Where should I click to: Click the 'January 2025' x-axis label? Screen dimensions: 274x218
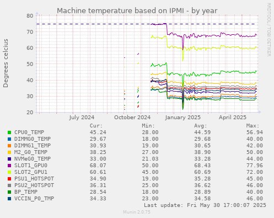(183, 118)
